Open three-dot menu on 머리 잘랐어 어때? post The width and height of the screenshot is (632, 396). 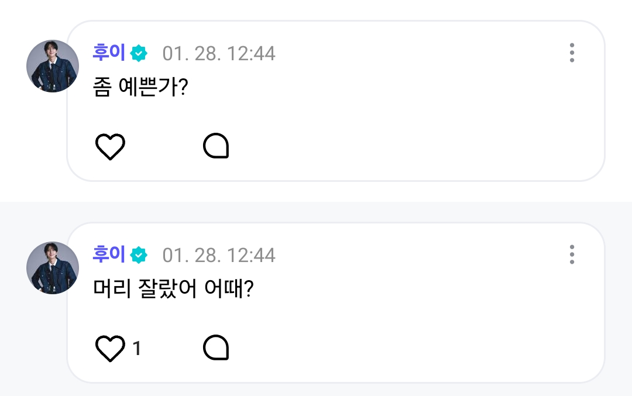click(572, 254)
